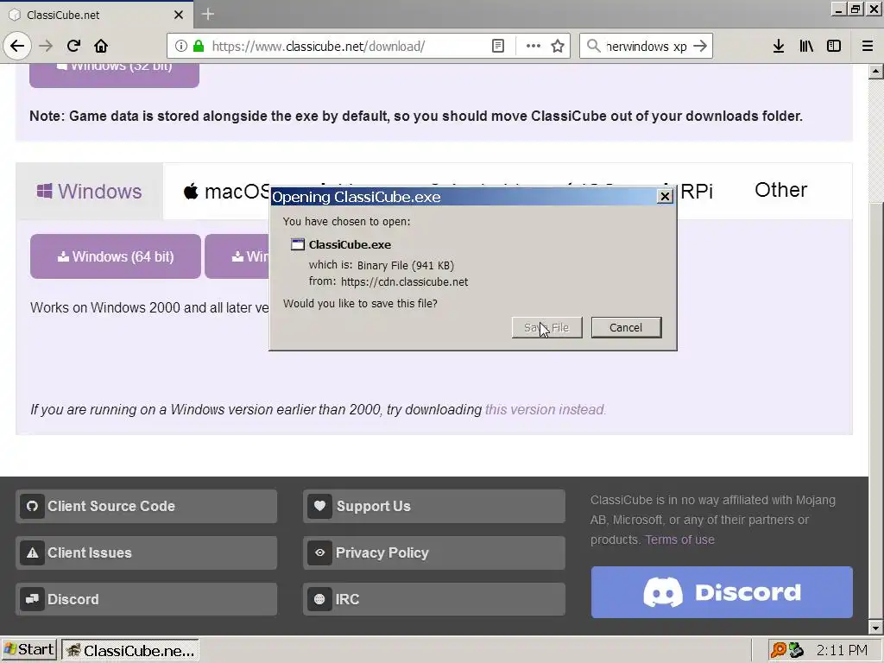884x663 pixels.
Task: Close the ClassiCube.net browser tab
Action: (x=179, y=15)
